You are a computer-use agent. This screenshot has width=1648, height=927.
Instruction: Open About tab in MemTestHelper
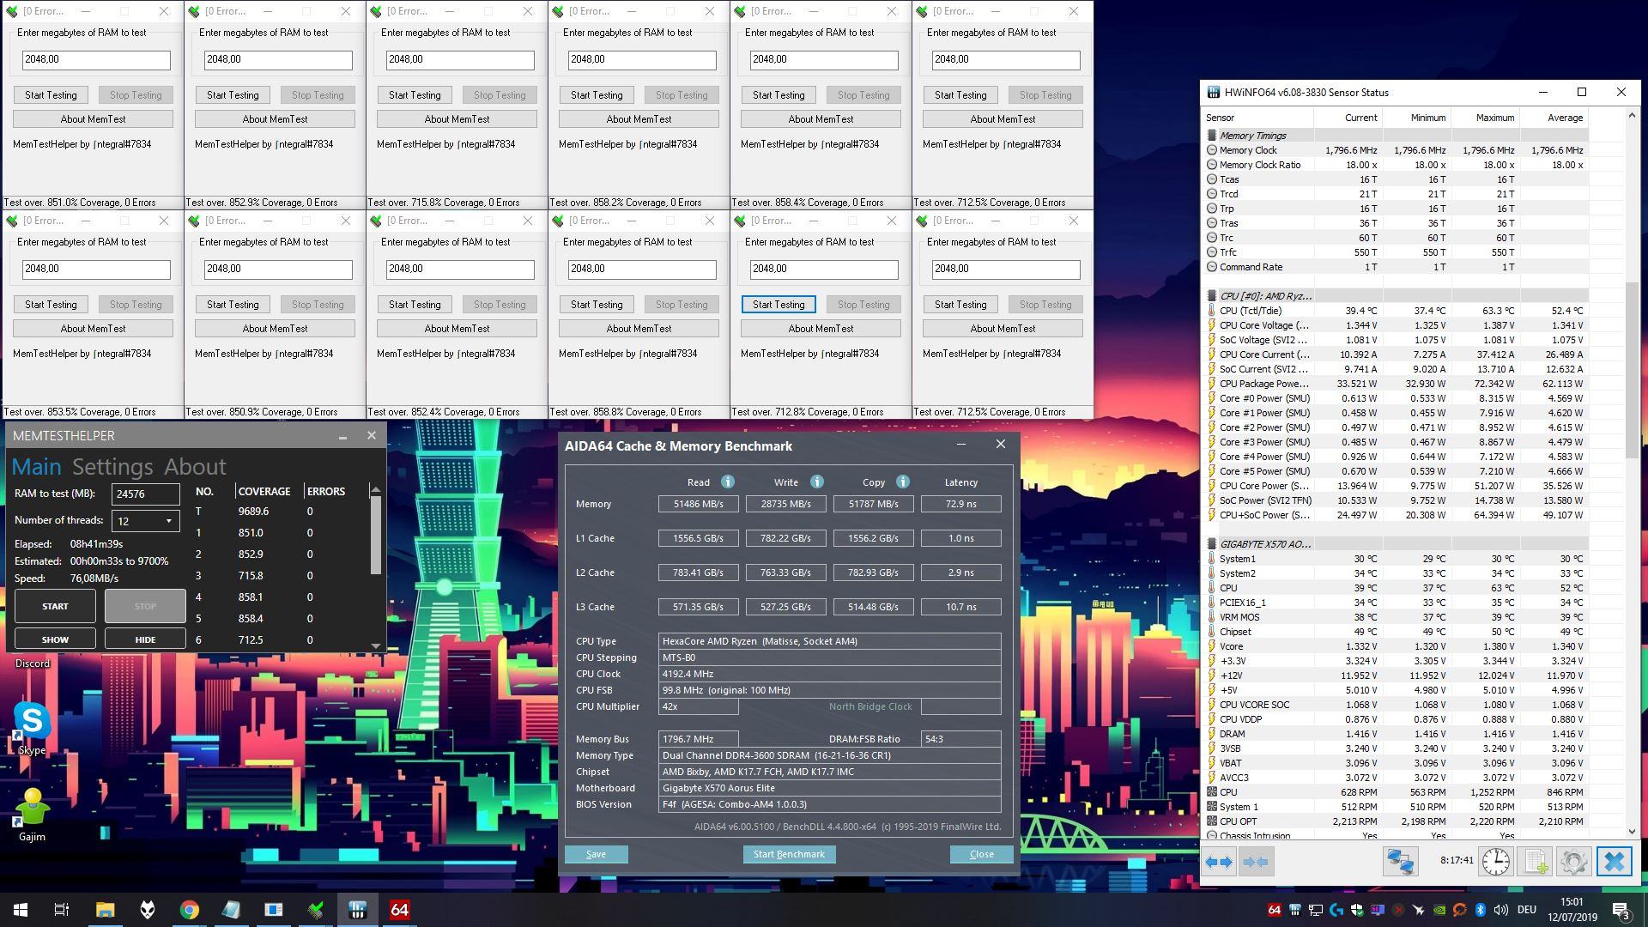pos(195,467)
